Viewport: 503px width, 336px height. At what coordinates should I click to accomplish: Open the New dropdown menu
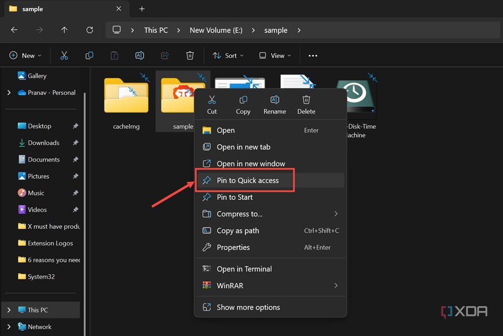point(26,56)
